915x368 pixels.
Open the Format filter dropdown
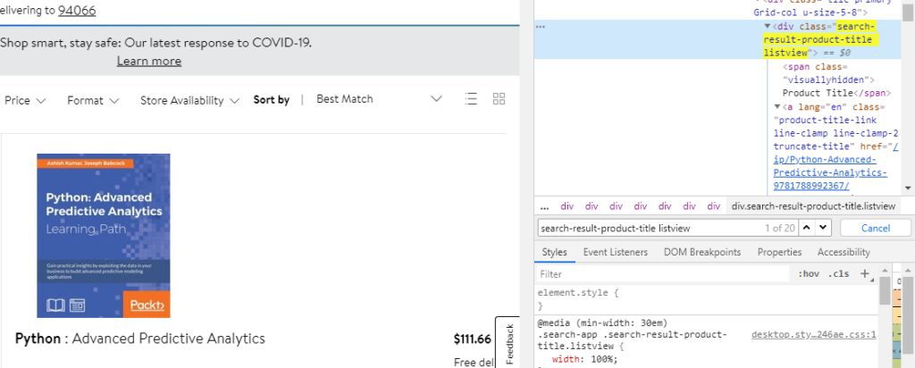click(93, 100)
